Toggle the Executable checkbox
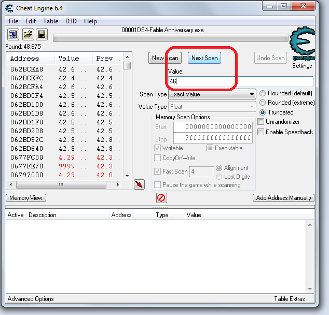This screenshot has width=329, height=315. [x=210, y=148]
